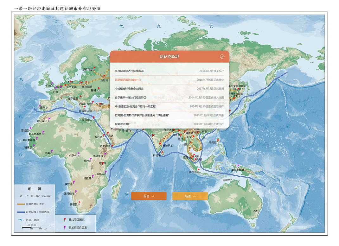339x246 pixels.
Task: Click 霍尔果斯—东大门经济特区 list item
Action: (x=130, y=98)
